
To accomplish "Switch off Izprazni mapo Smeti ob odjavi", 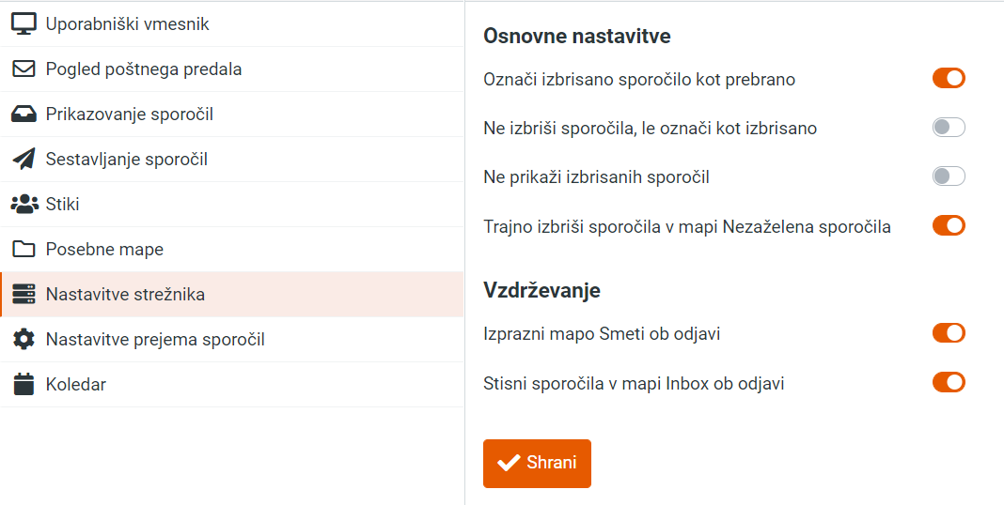I will [949, 333].
